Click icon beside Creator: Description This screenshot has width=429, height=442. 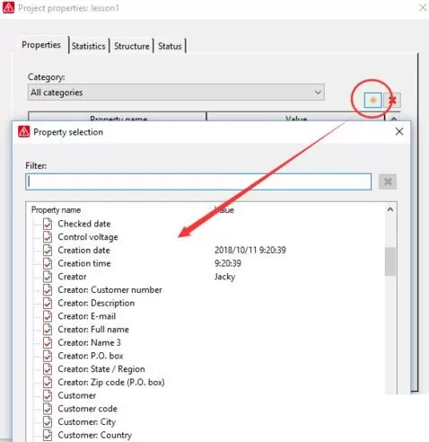point(48,303)
